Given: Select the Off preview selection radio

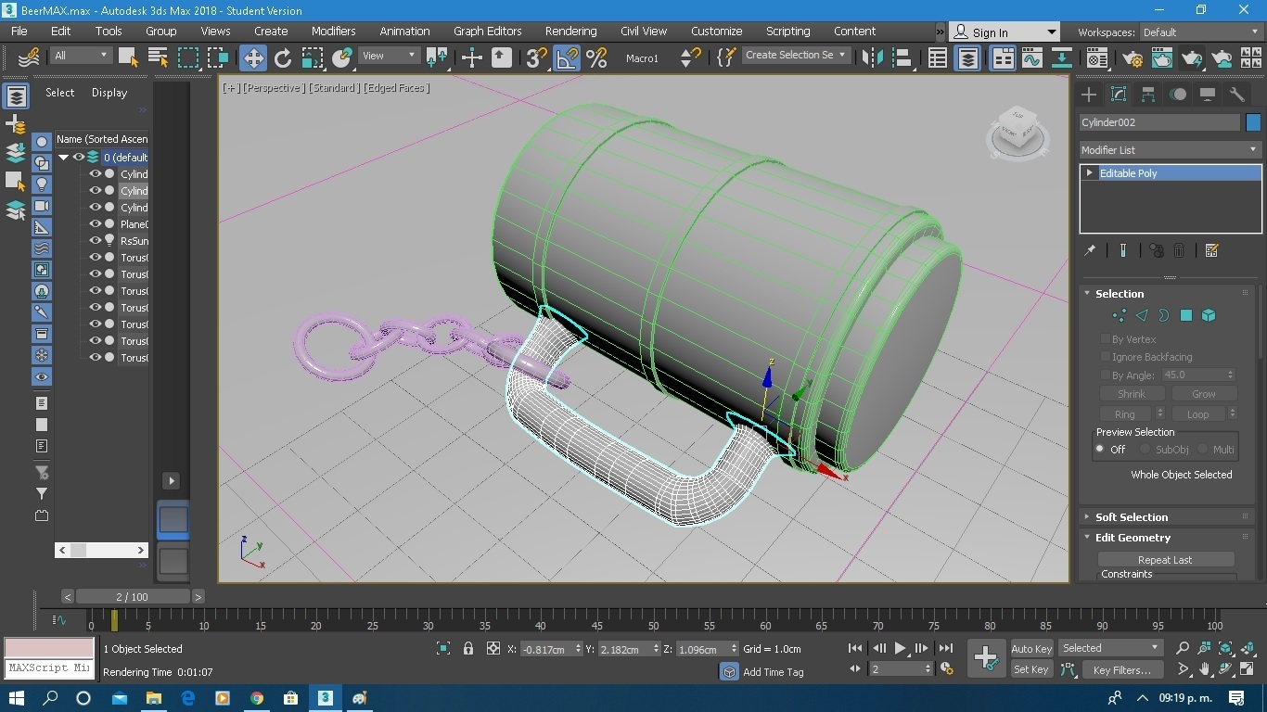Looking at the screenshot, I should pos(1100,450).
